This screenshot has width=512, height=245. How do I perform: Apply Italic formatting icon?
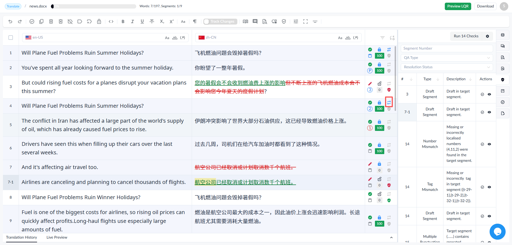133,22
